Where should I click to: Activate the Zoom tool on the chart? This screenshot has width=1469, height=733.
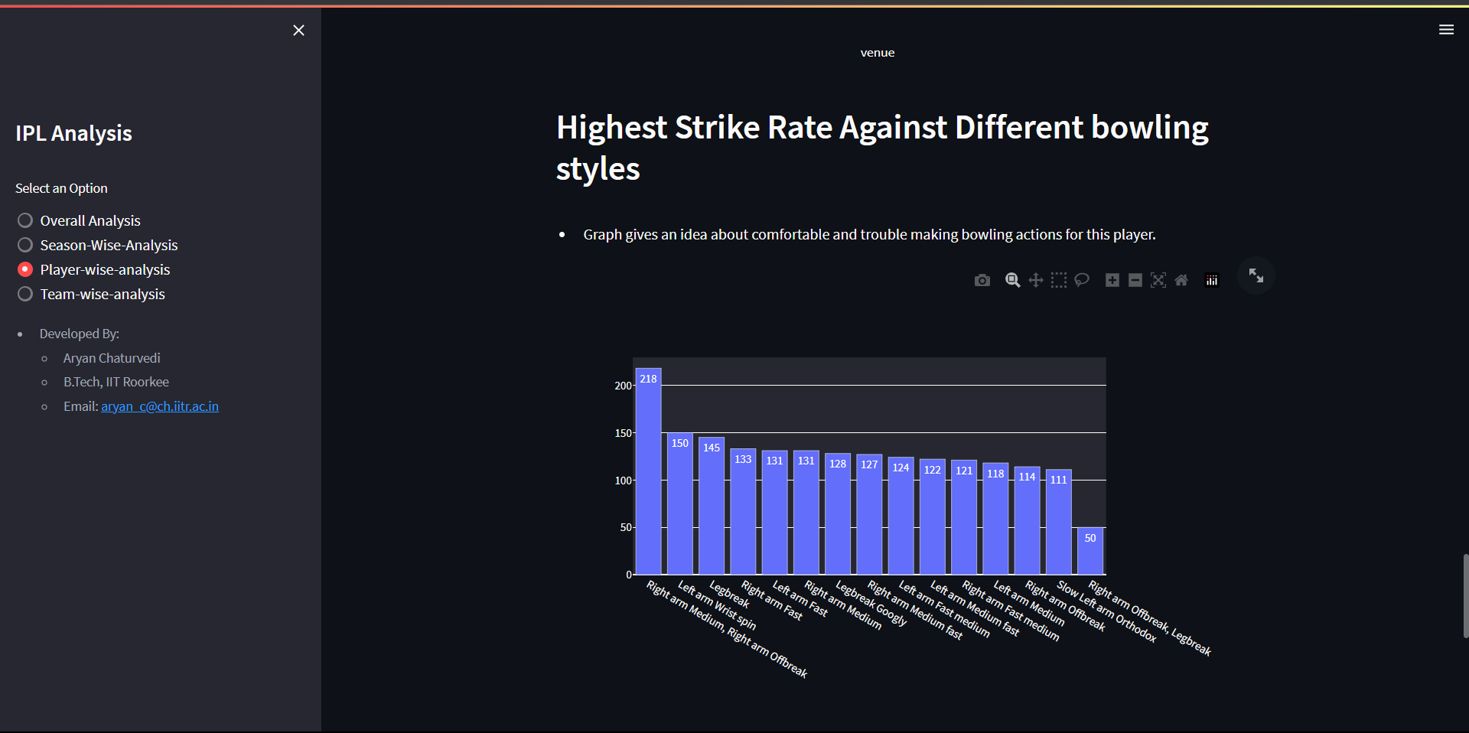1012,280
